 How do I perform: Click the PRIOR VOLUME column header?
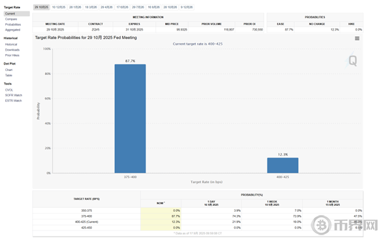[x=211, y=24]
